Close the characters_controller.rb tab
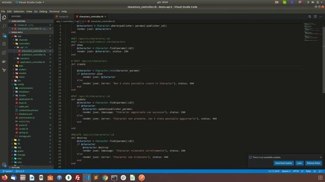This screenshot has height=182, width=325. [x=105, y=17]
